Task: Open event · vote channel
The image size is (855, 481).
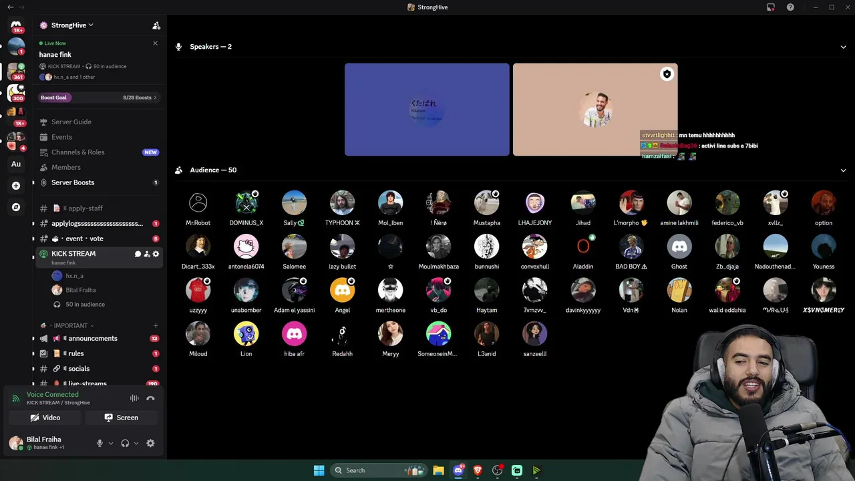Action: [98, 238]
